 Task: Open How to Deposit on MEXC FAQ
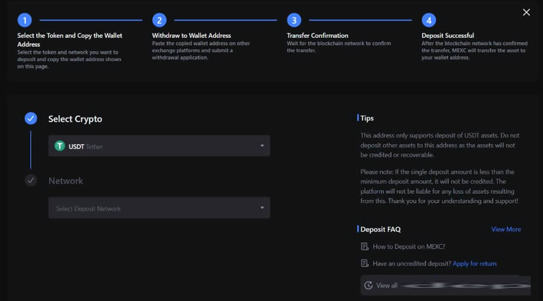[408, 247]
